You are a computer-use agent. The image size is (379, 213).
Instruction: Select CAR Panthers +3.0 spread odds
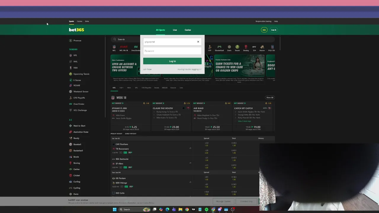[206, 144]
